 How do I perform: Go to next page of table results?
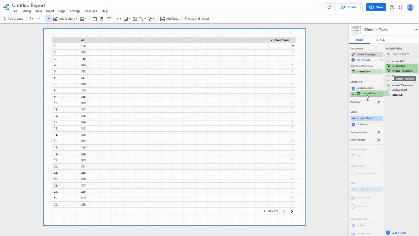[x=292, y=211]
